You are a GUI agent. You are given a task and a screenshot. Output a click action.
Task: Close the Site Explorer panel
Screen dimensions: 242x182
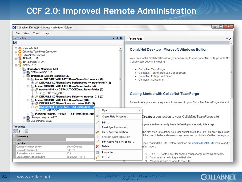[121, 38]
